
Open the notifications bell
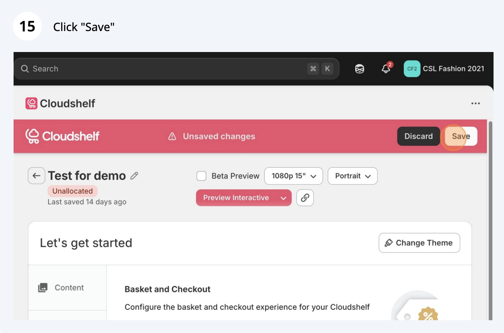pyautogui.click(x=386, y=69)
